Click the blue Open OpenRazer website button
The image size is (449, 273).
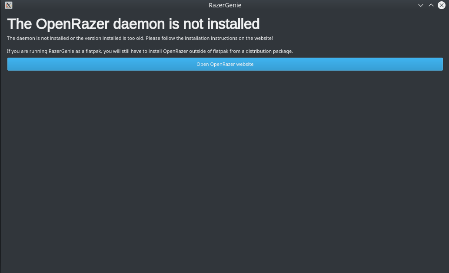pyautogui.click(x=225, y=64)
